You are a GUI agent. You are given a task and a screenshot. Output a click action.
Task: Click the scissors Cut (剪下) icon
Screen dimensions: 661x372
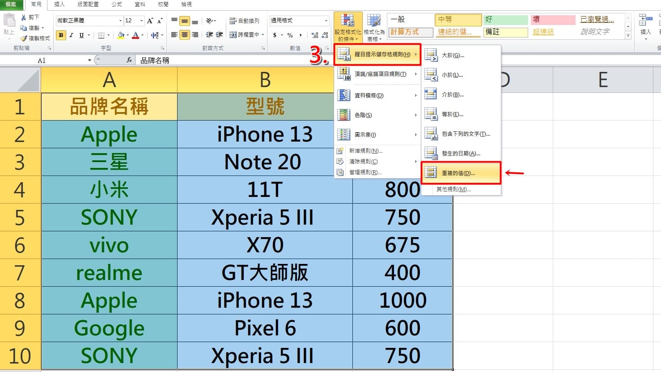coord(24,17)
